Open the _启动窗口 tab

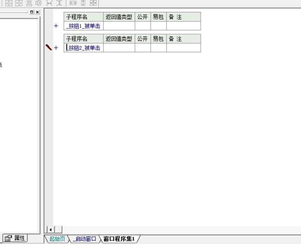[x=84, y=239]
